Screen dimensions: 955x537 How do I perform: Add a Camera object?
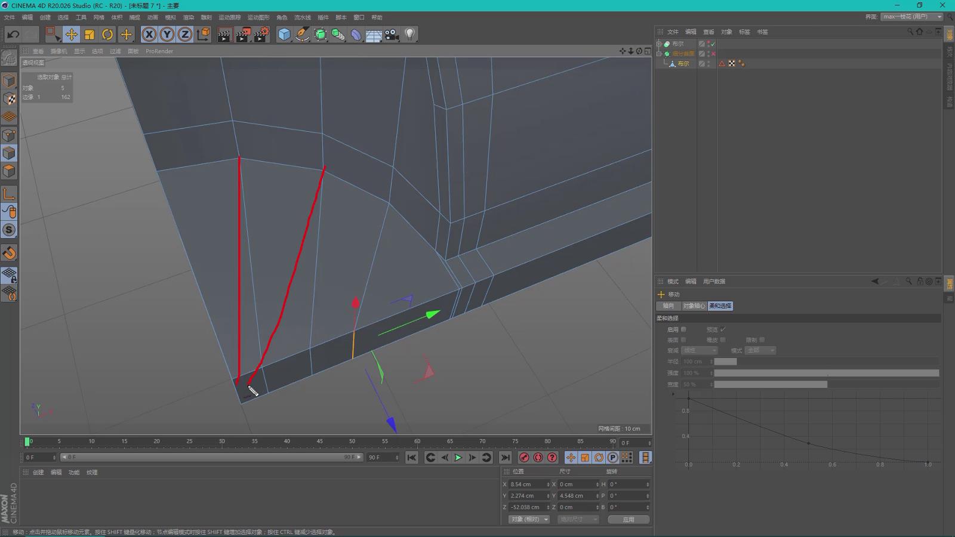tap(392, 35)
